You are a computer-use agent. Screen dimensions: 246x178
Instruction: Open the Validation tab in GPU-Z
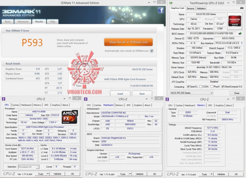pos(201,9)
